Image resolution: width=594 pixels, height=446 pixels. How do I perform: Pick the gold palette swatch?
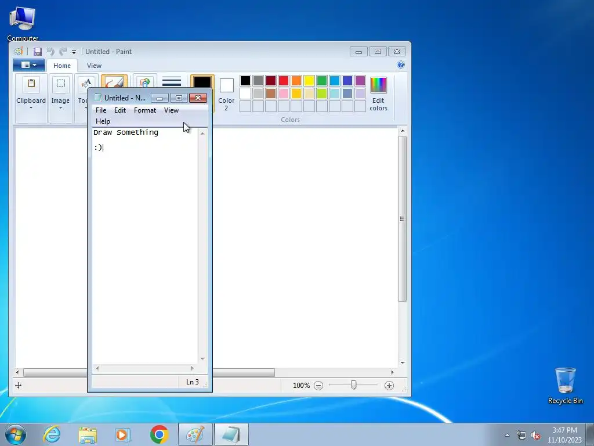coord(296,93)
